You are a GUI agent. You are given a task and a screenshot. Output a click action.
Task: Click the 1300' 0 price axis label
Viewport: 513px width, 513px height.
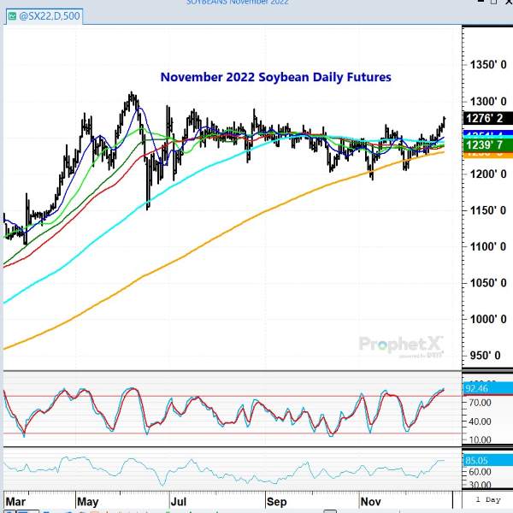488,102
